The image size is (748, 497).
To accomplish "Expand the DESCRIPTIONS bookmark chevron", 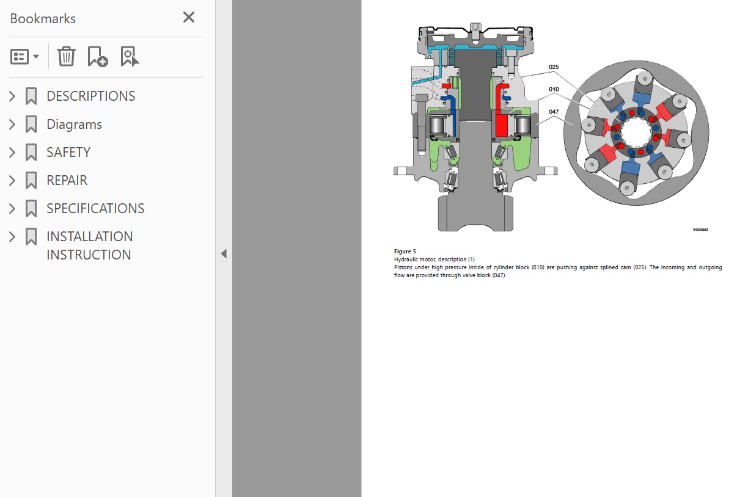I will 12,96.
